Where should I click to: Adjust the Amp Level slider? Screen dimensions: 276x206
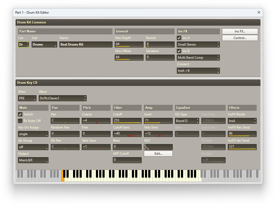158,121
